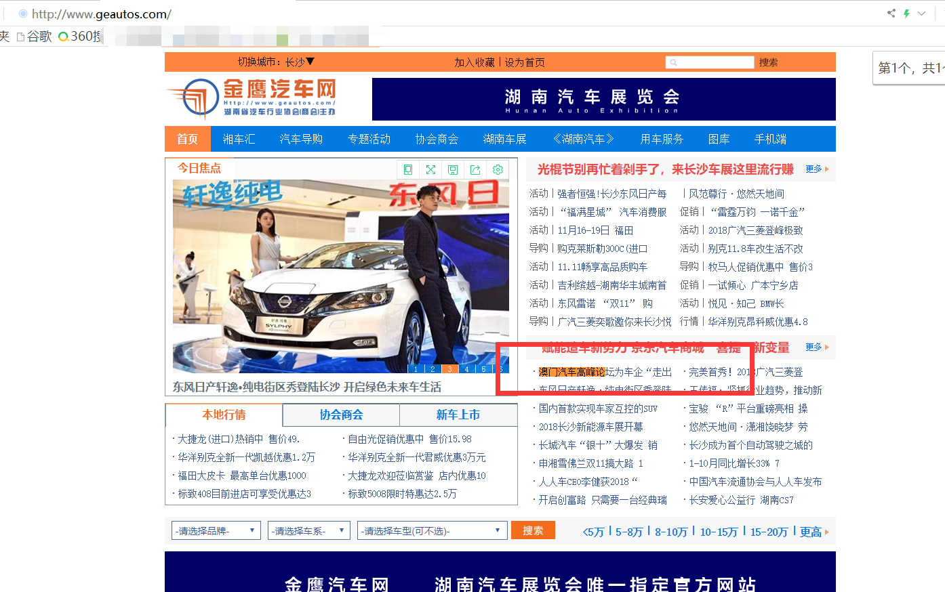Click the 搜索 text next to top search box

coord(768,62)
